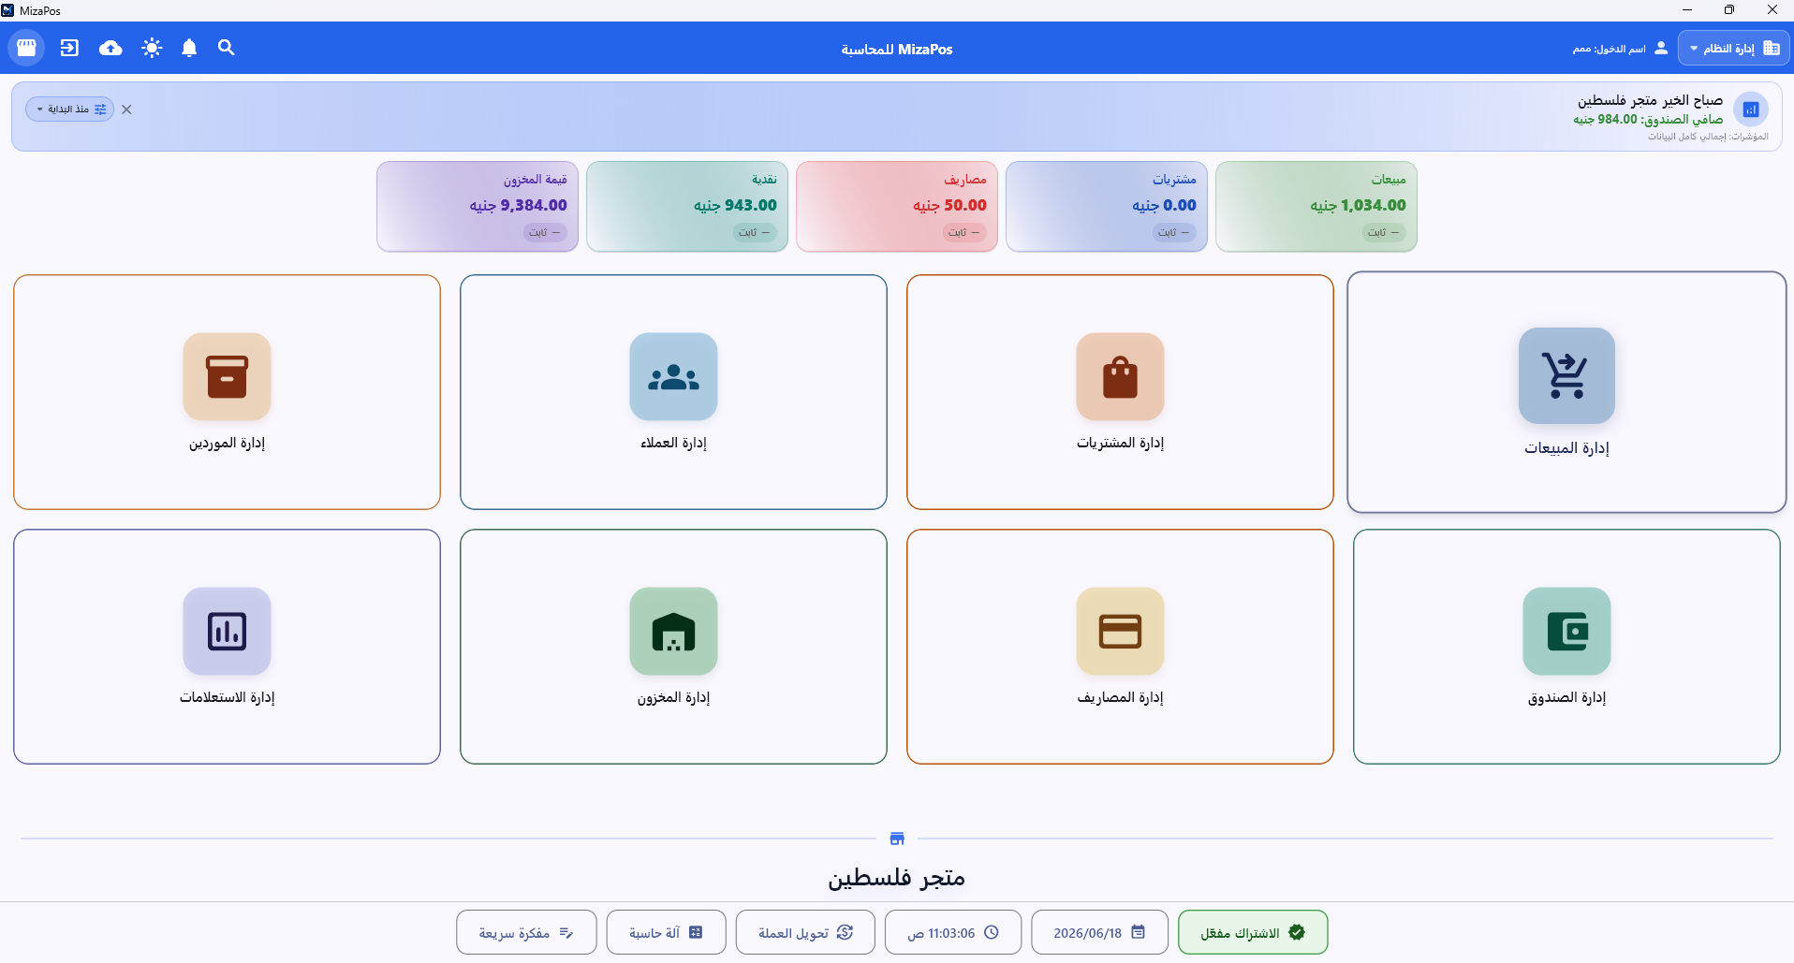Screen dimensions: 1794x963
Task: Open the notifications bell
Action: coord(189,48)
